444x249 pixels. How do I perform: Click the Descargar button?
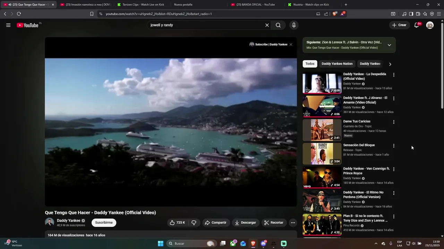point(246,223)
